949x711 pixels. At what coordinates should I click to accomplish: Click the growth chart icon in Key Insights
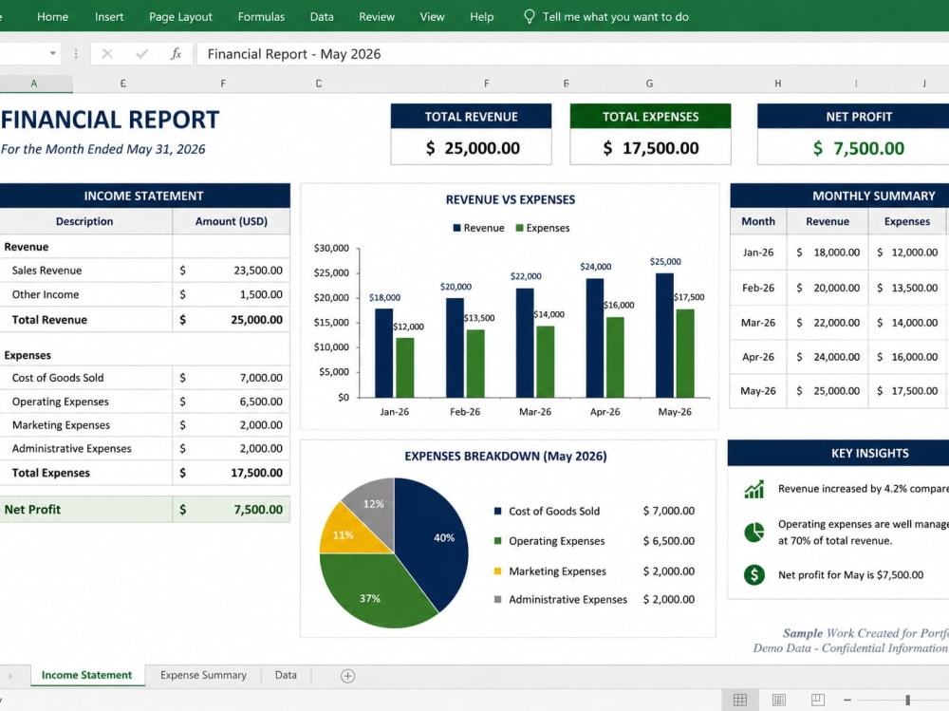pyautogui.click(x=754, y=489)
